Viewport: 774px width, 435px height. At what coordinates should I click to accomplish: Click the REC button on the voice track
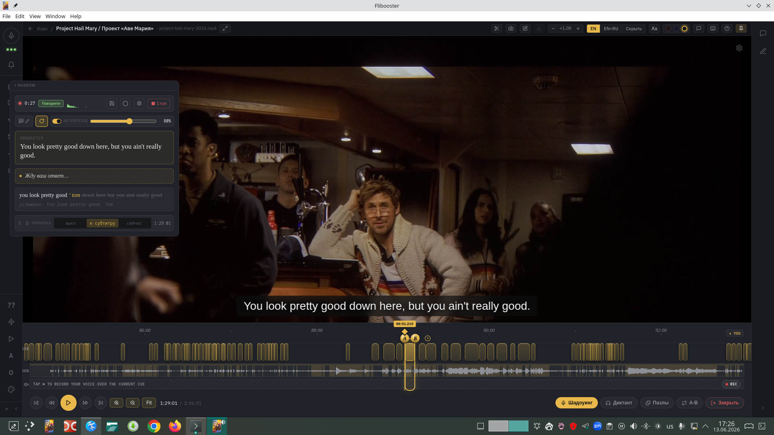[731, 384]
